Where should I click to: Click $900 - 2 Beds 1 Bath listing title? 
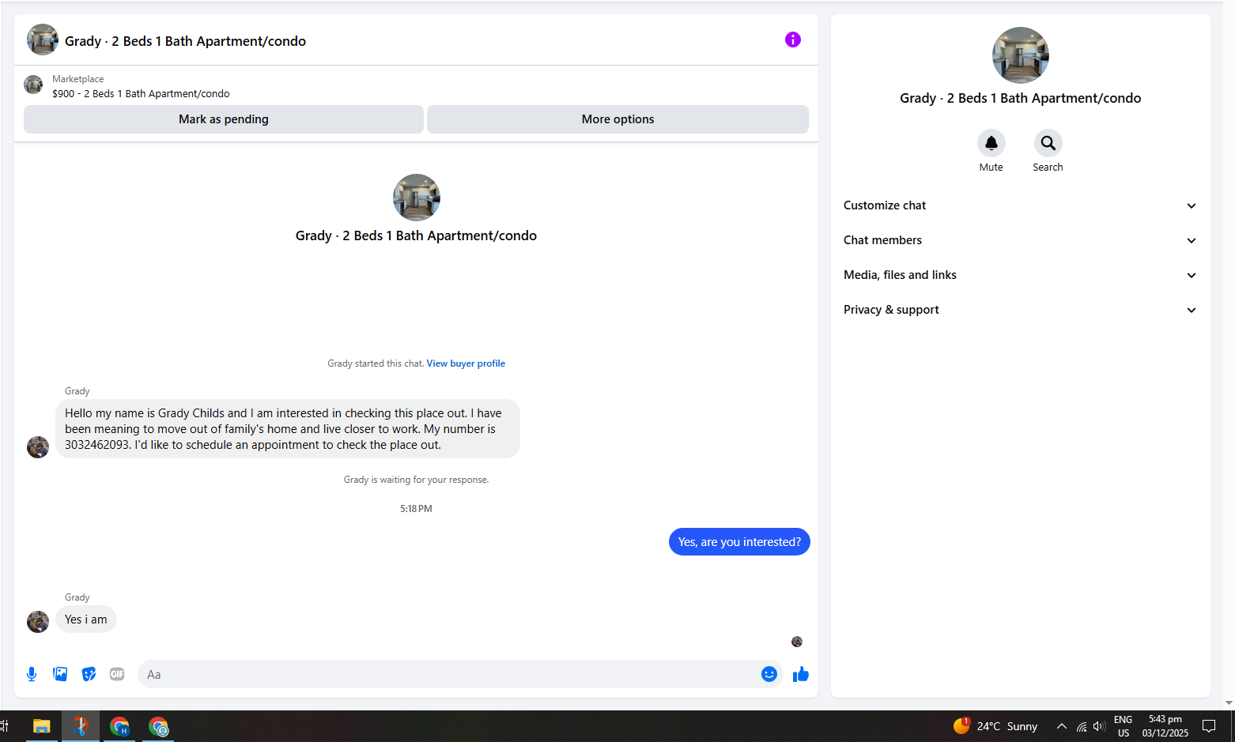click(x=141, y=93)
